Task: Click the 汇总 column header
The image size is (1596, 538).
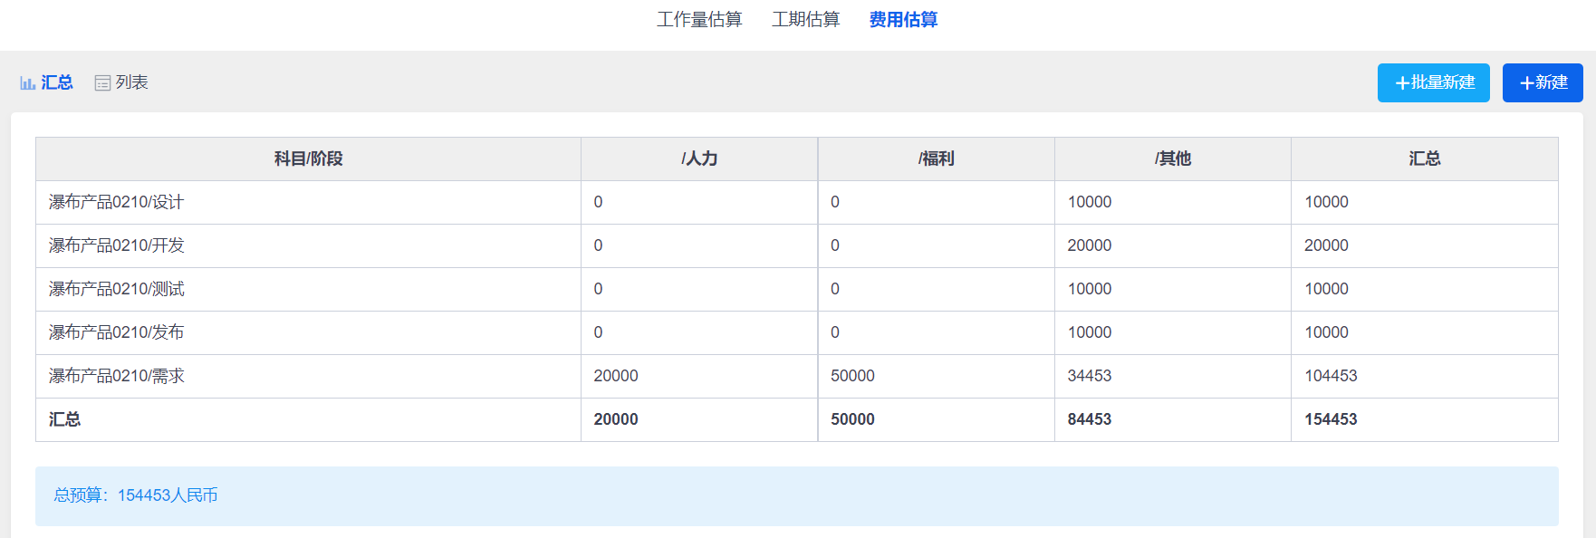Action: (1424, 159)
